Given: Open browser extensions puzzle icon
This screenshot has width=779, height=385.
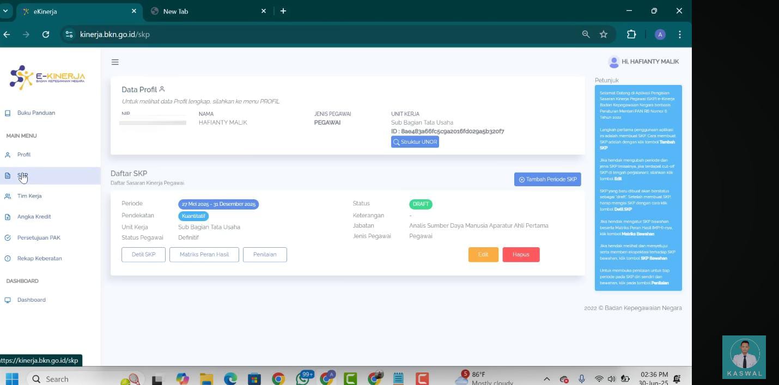Looking at the screenshot, I should coord(631,34).
